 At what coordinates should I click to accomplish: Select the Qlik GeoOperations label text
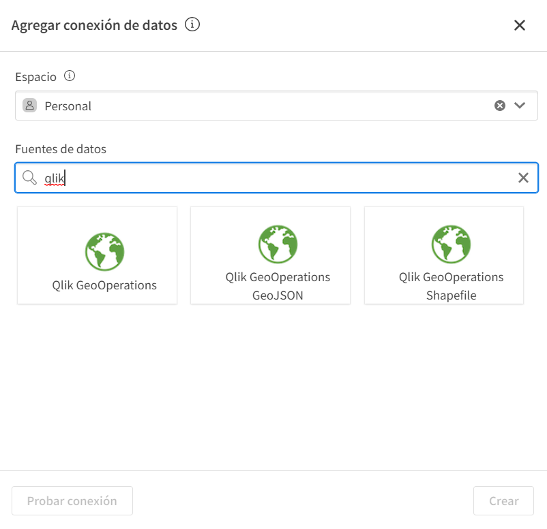(104, 285)
